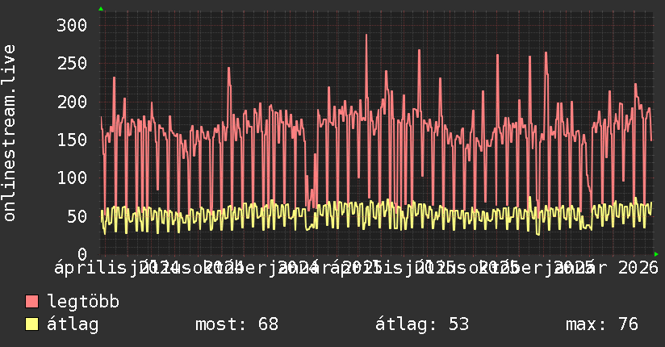Click the green arrow atop y-axis
The image size is (665, 347).
coord(101,9)
